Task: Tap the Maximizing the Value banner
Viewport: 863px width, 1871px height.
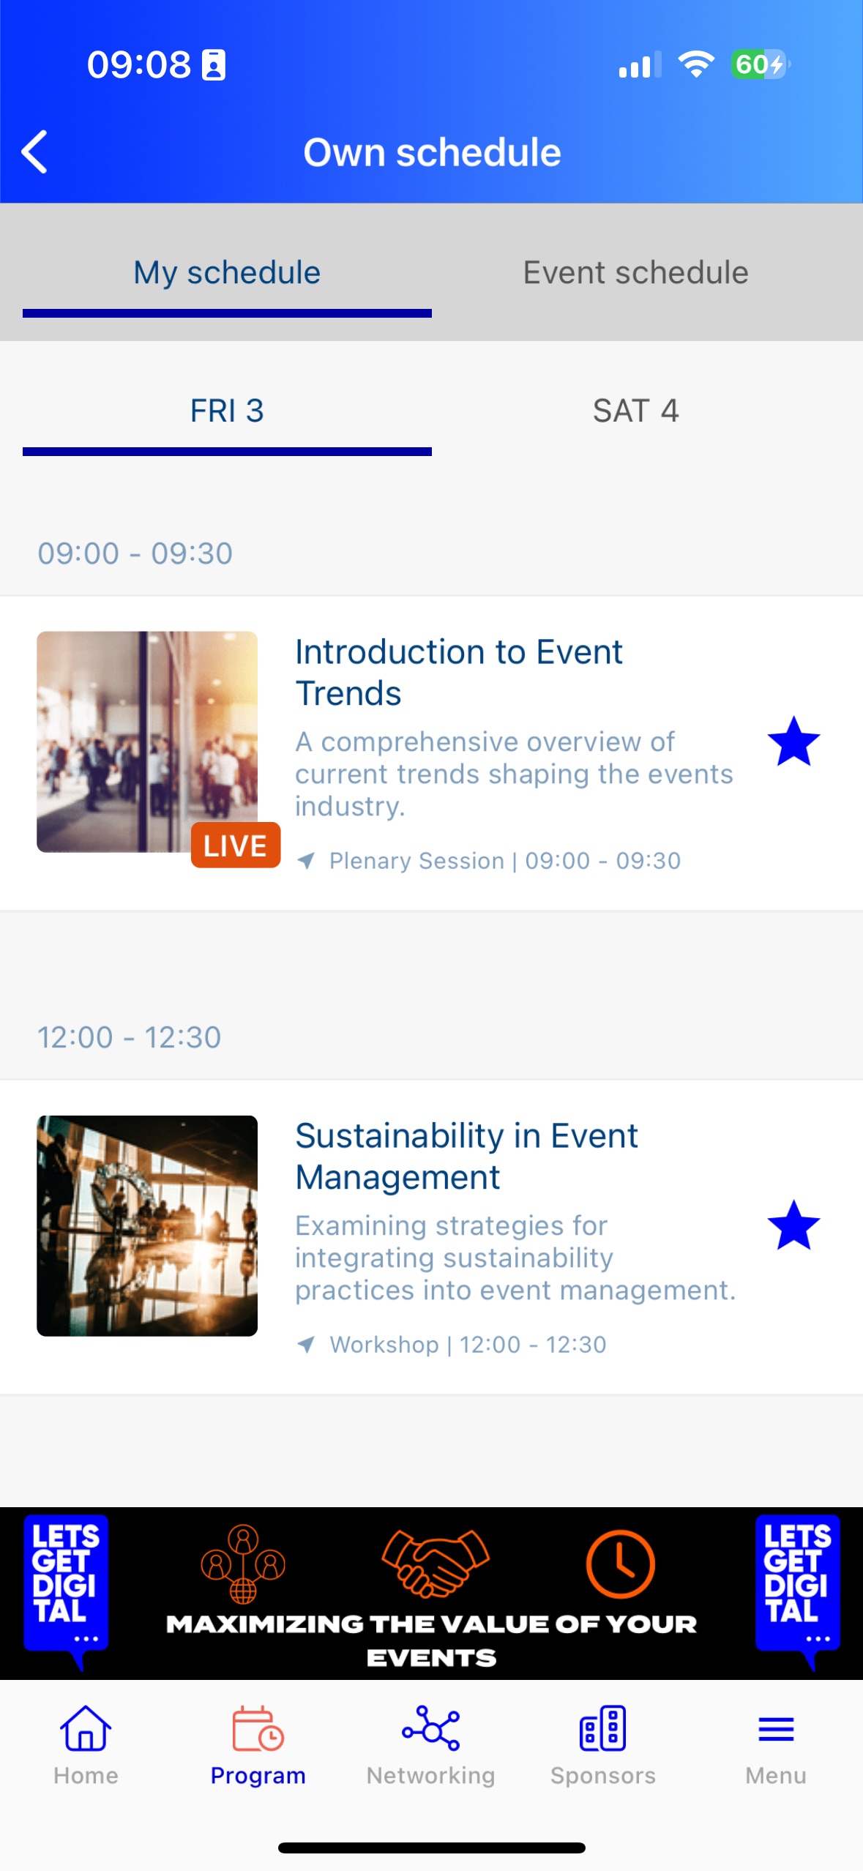Action: [x=431, y=1593]
